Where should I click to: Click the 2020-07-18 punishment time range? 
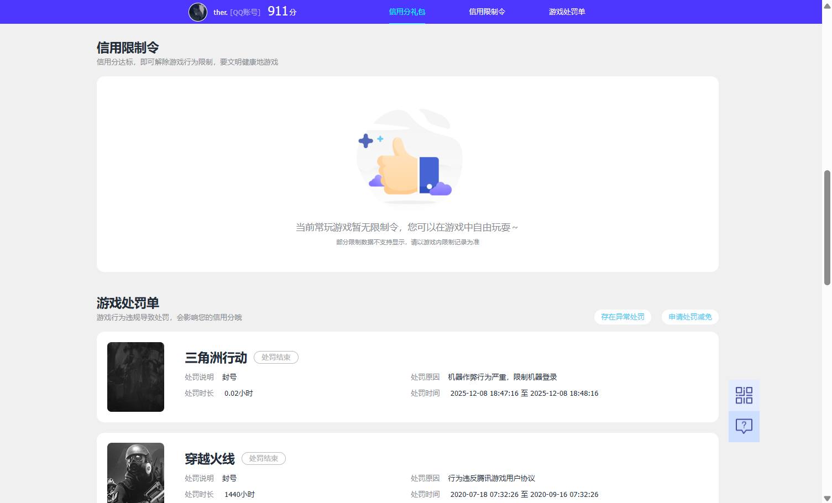pos(524,494)
